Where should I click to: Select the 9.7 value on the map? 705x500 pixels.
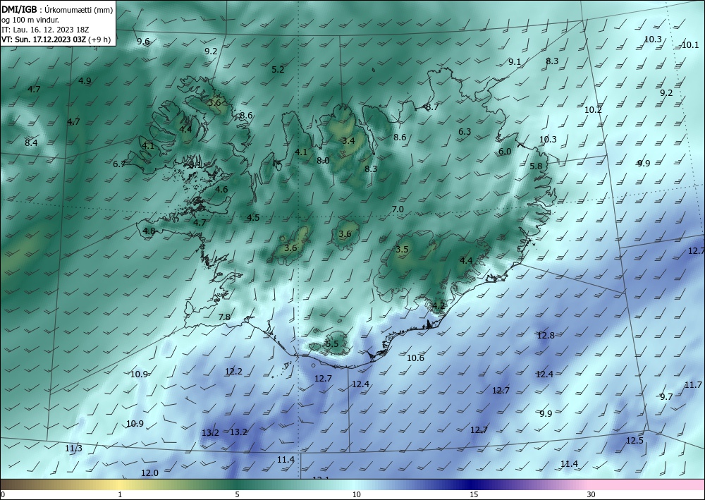[666, 396]
